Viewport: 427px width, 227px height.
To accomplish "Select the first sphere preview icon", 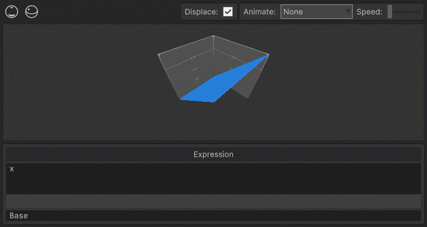I will 12,12.
